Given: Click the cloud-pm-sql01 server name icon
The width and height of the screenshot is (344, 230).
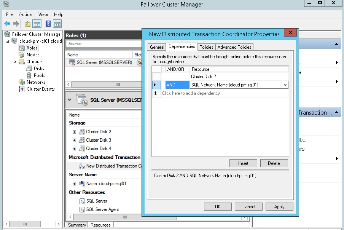Looking at the screenshot, I should coord(82,183).
